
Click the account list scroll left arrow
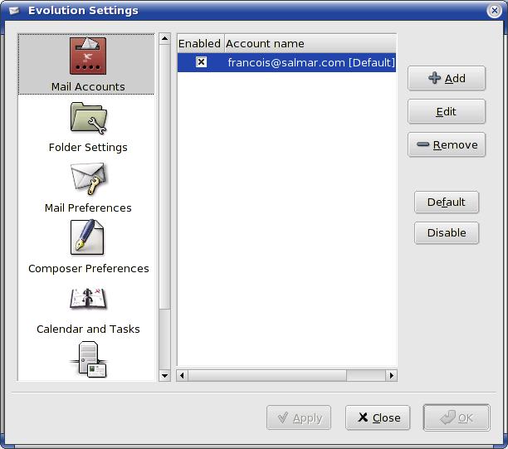pyautogui.click(x=182, y=375)
